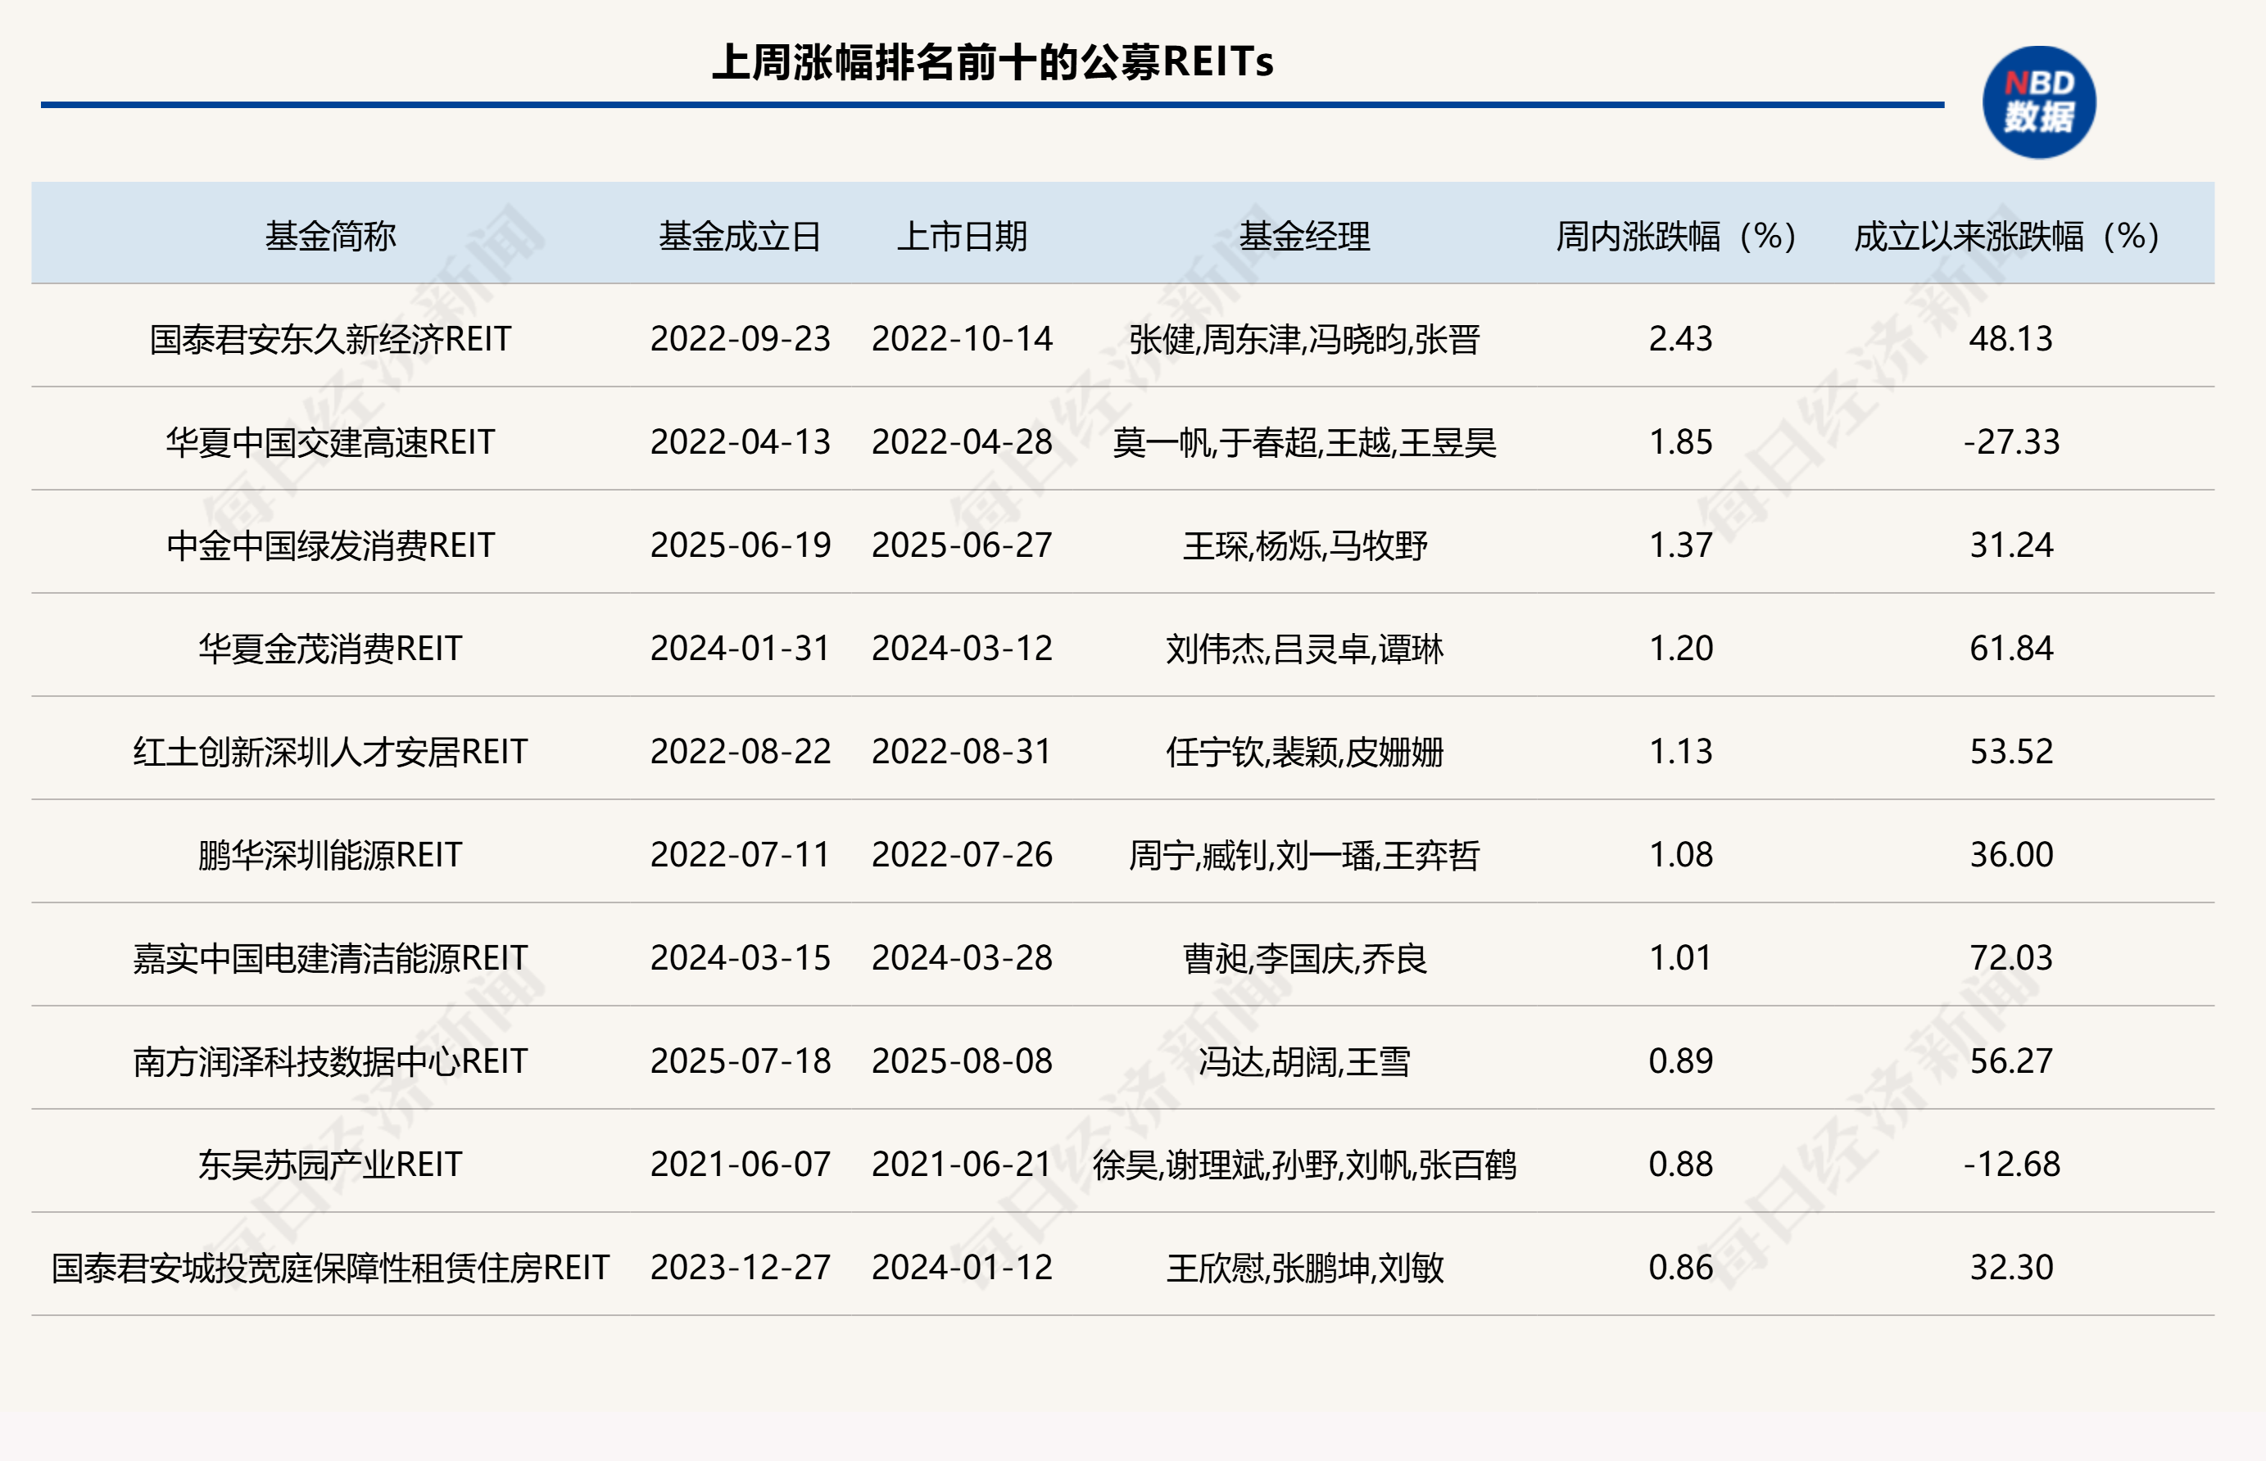Click managers 王琛,杨烁,马牧野

[x=1305, y=546]
